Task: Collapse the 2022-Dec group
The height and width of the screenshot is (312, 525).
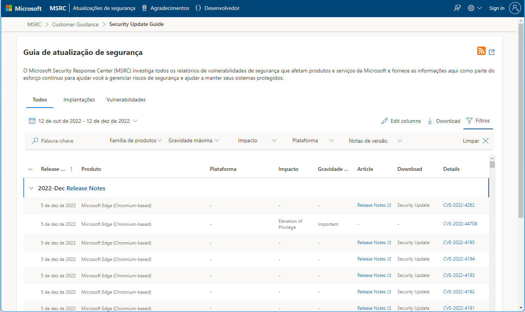Action: [32, 188]
